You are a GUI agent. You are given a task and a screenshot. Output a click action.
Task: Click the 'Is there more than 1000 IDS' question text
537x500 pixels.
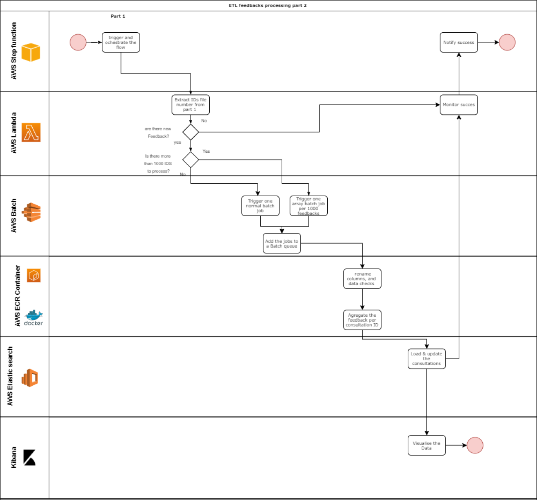[x=158, y=163]
